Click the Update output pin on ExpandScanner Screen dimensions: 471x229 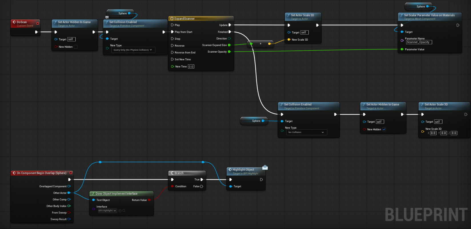pyautogui.click(x=230, y=25)
